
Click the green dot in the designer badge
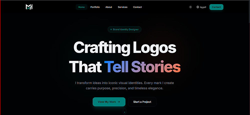[111, 30]
